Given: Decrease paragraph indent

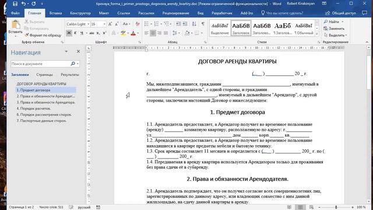Looking at the screenshot, I should coord(178,24).
